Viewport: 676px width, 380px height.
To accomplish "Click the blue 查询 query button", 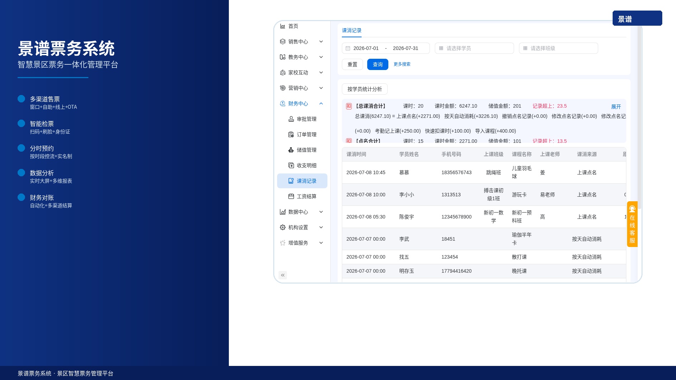I will 377,64.
